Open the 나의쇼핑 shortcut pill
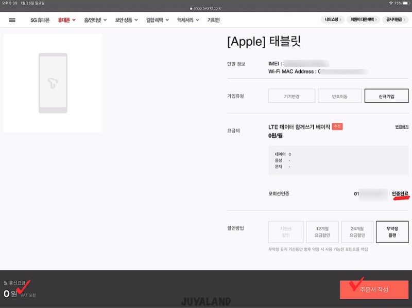Image resolution: width=412 pixels, height=308 pixels. tap(333, 20)
